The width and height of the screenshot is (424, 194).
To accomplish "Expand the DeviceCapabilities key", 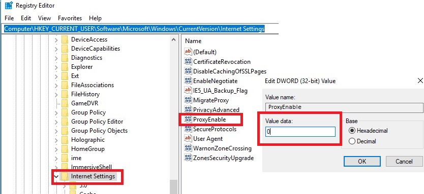I will point(56,49).
